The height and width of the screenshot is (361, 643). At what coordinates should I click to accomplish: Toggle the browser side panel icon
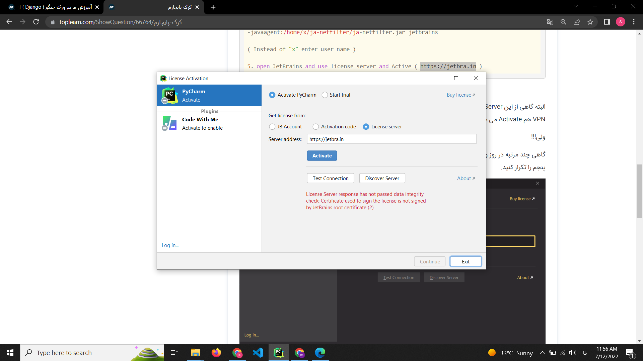coord(607,22)
